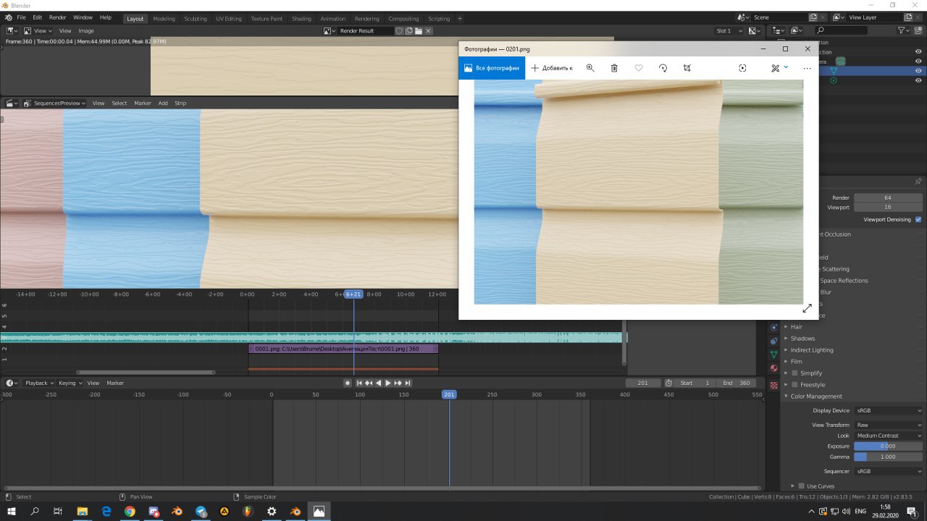Open the Texture properties checker tab
Image resolution: width=927 pixels, height=521 pixels.
coord(774,385)
